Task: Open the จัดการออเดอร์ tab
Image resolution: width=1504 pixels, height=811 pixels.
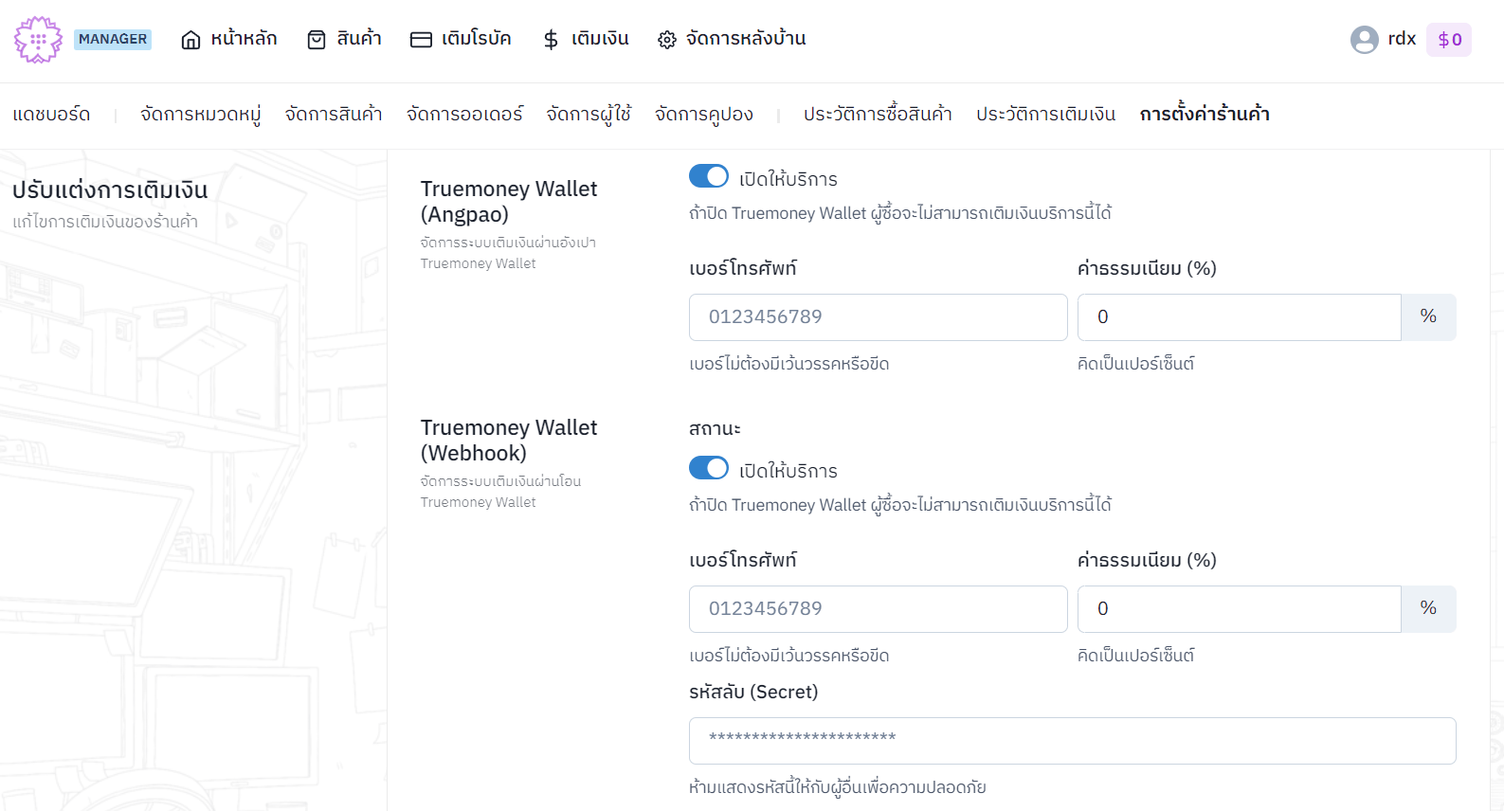Action: coord(463,113)
